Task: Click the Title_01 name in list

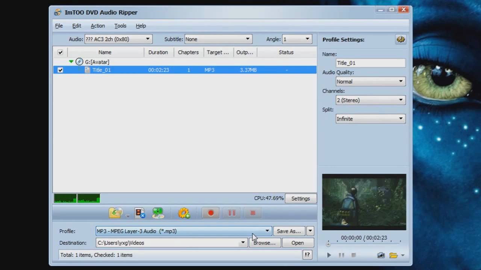Action: 101,70
